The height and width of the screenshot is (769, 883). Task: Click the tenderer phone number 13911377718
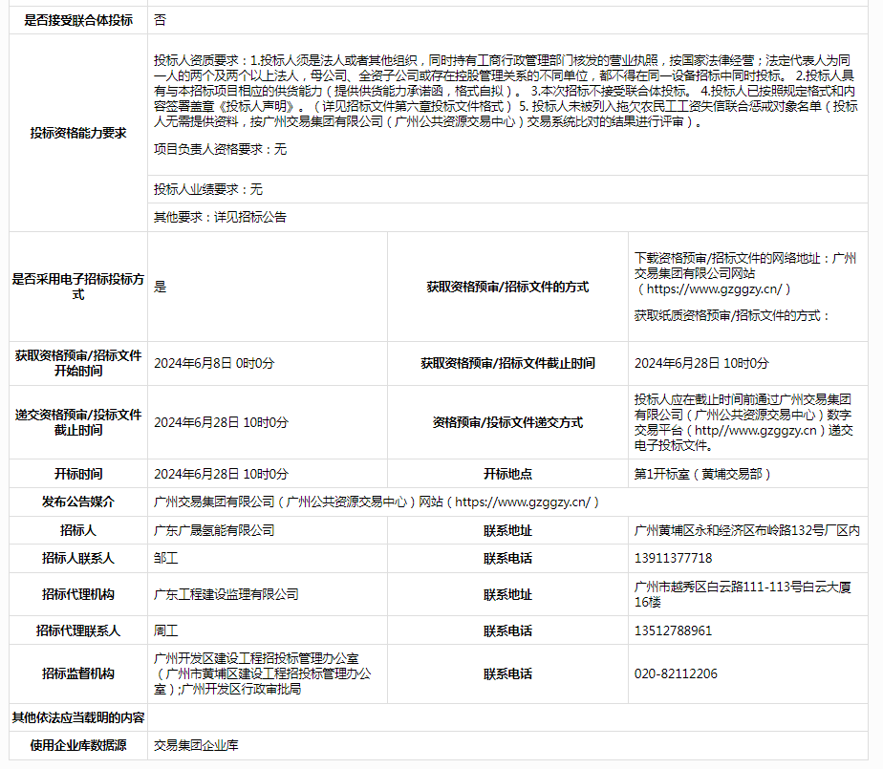click(x=673, y=558)
